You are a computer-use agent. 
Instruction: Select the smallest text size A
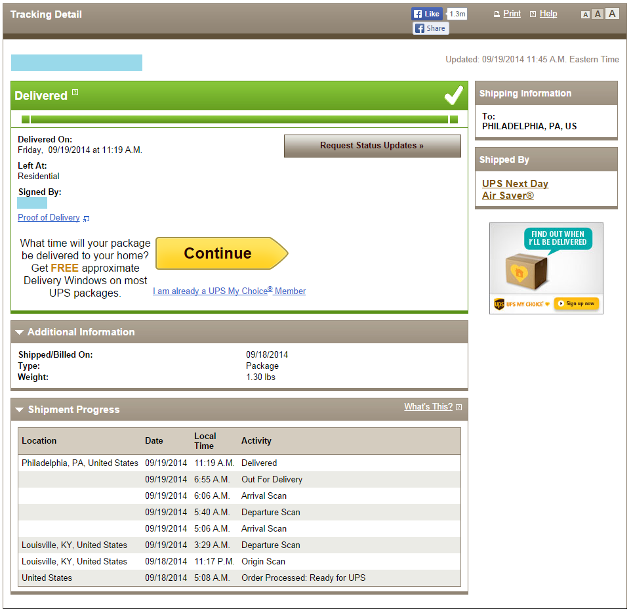click(x=586, y=15)
